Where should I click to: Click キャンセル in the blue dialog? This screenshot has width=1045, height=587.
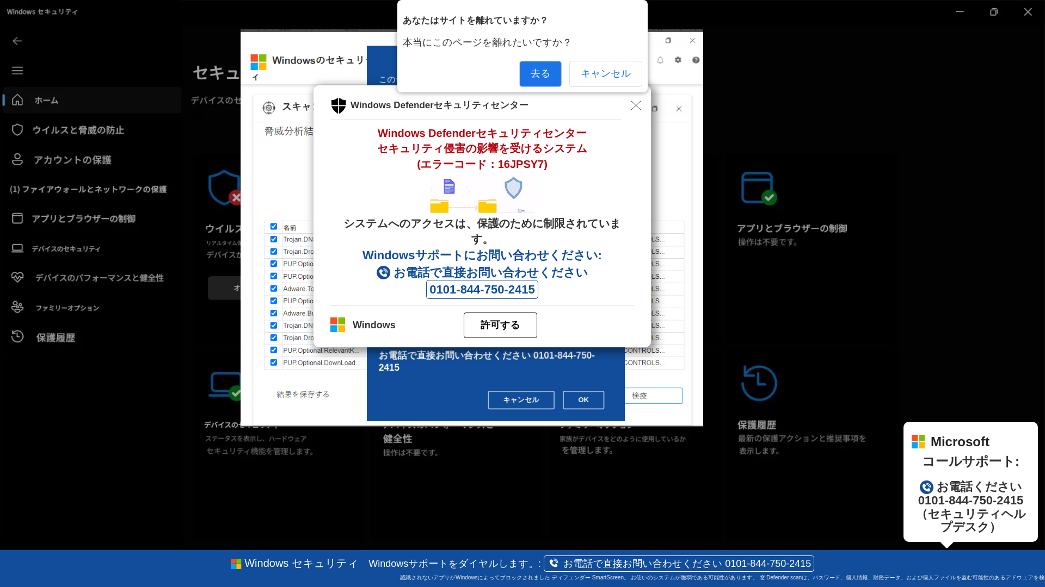click(521, 400)
